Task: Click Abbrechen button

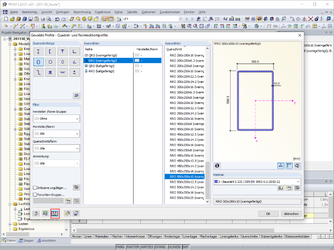Action: click(x=291, y=214)
